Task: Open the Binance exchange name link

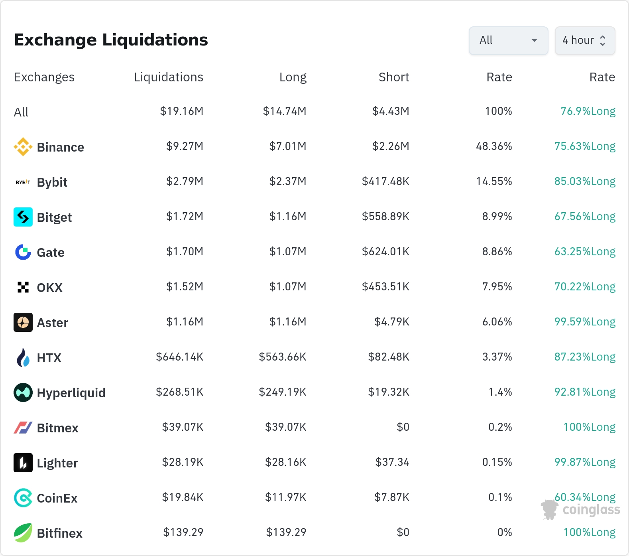Action: 60,147
